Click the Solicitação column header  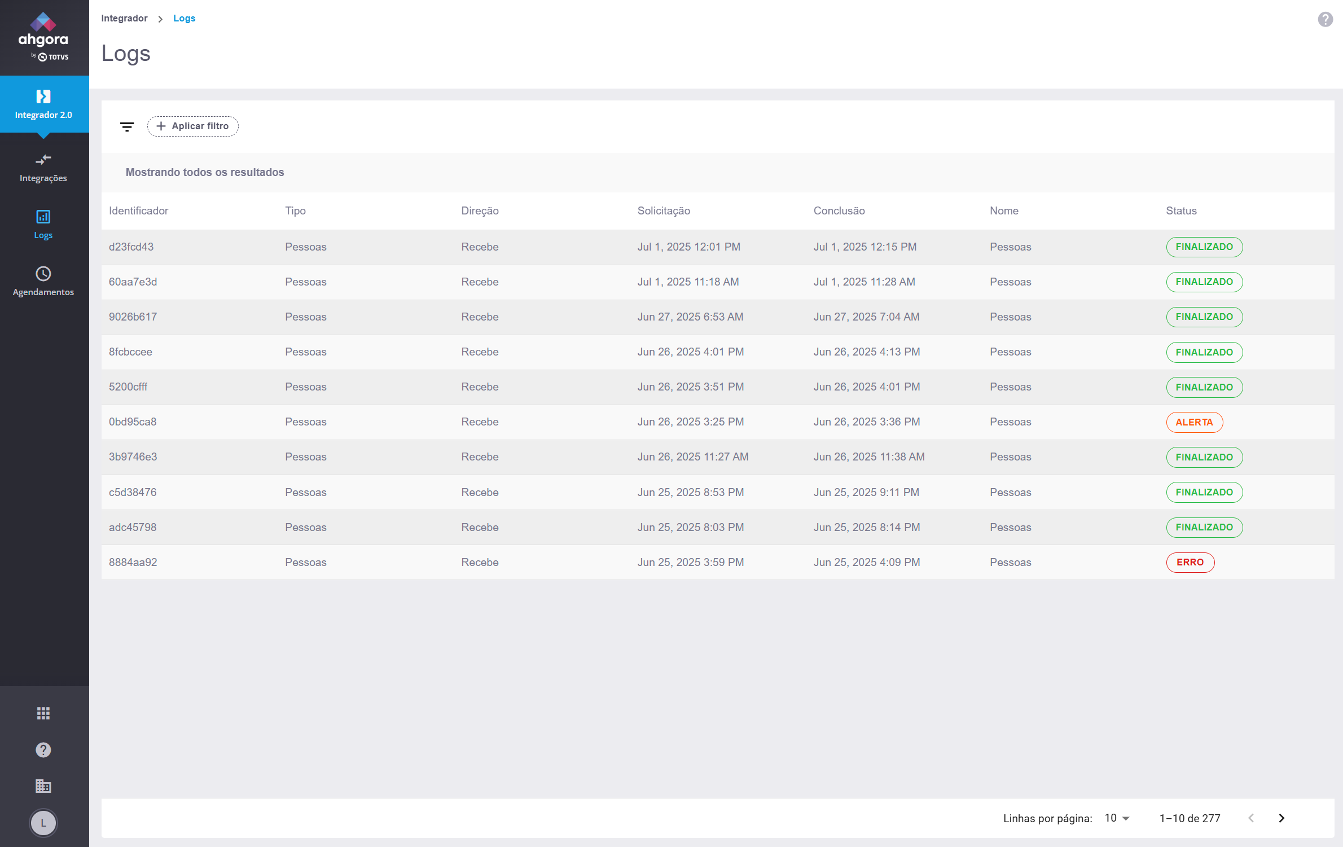click(x=664, y=211)
